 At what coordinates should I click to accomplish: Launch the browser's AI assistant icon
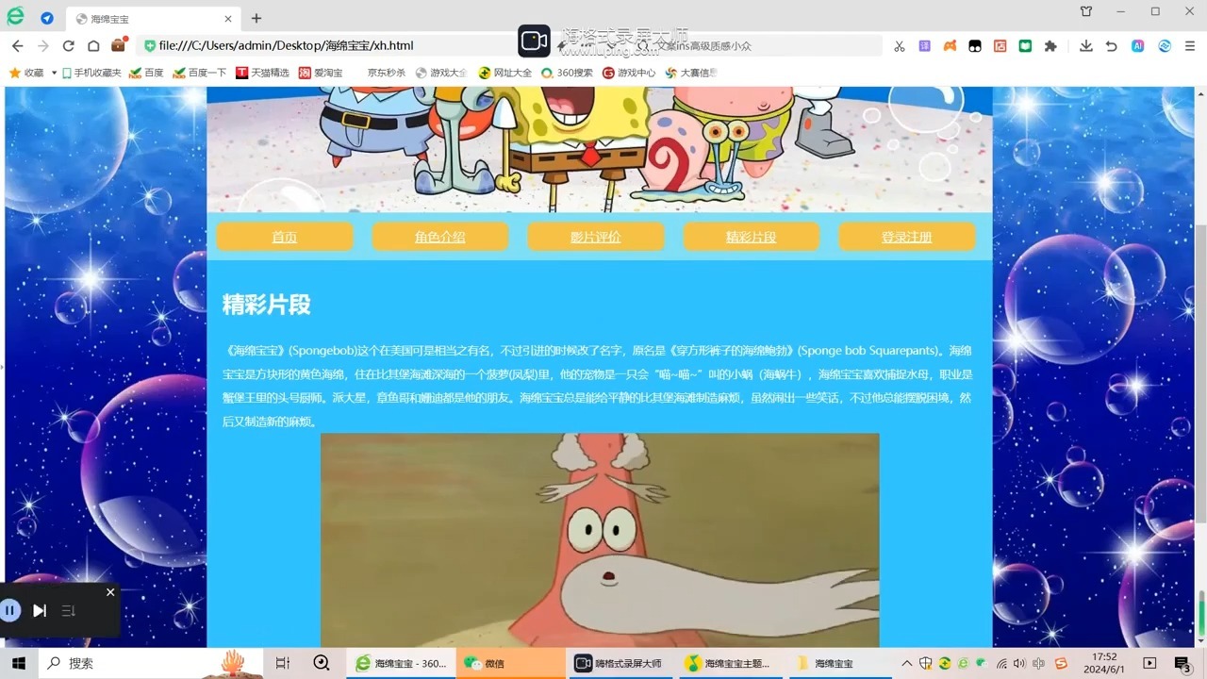click(x=1139, y=45)
